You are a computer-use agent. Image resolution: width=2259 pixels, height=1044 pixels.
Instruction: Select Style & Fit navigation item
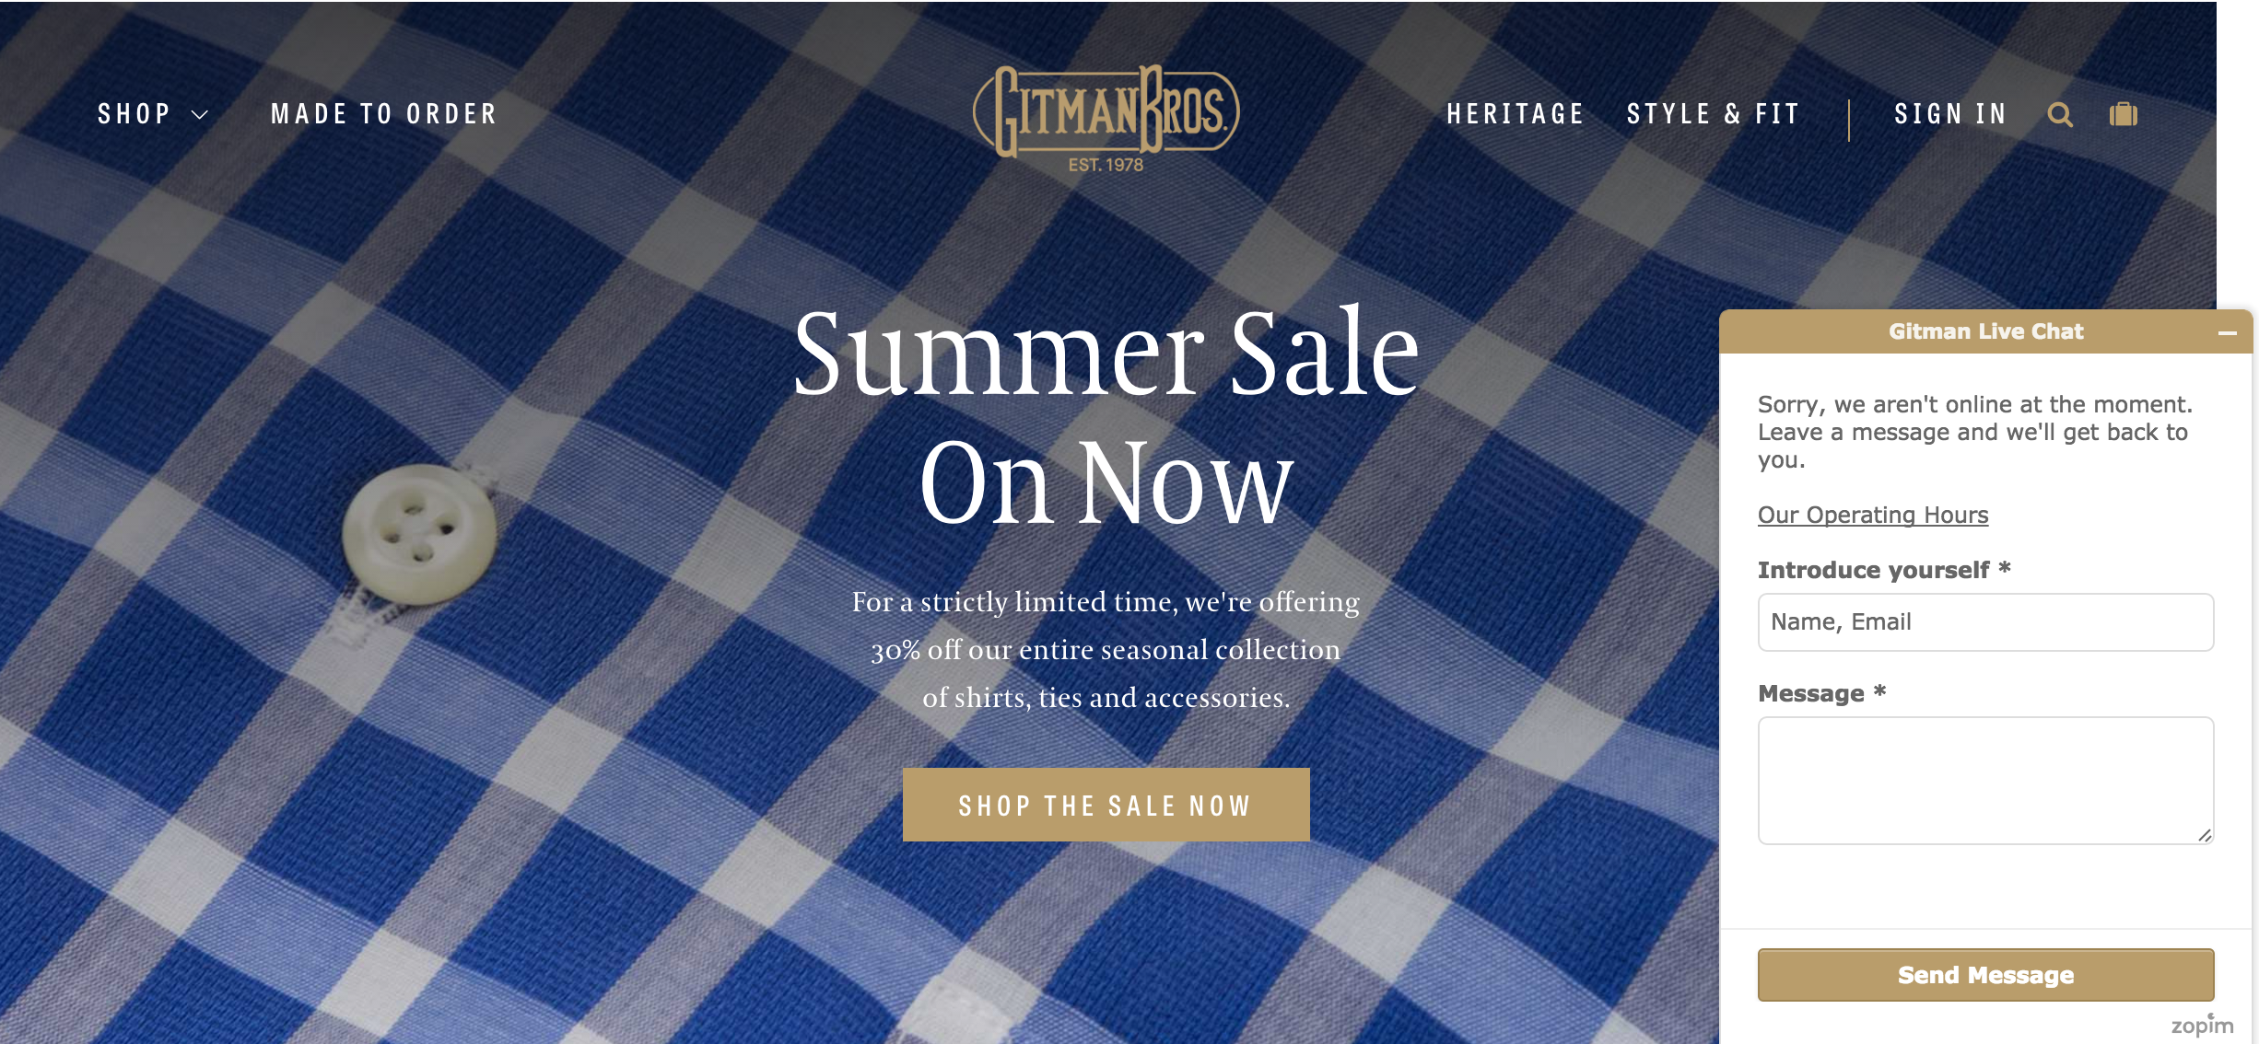pyautogui.click(x=1714, y=114)
